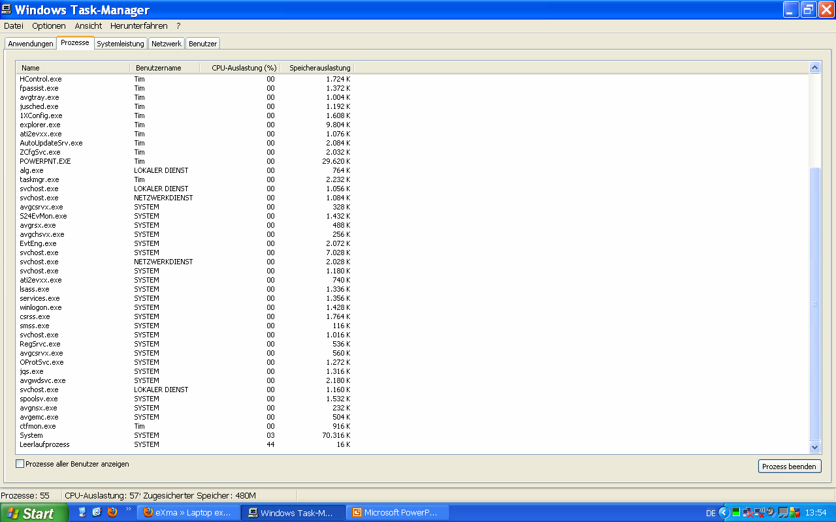836x522 pixels.
Task: Switch to Microsoft PowerPoint in the taskbar
Action: (398, 513)
